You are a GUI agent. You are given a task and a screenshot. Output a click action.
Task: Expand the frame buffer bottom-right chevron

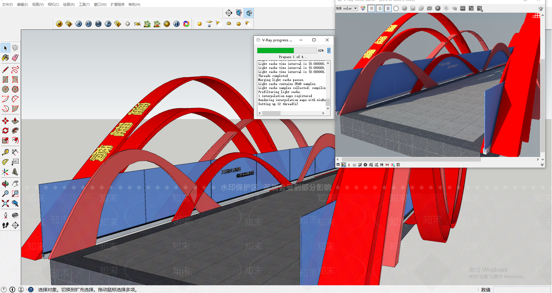(542, 165)
